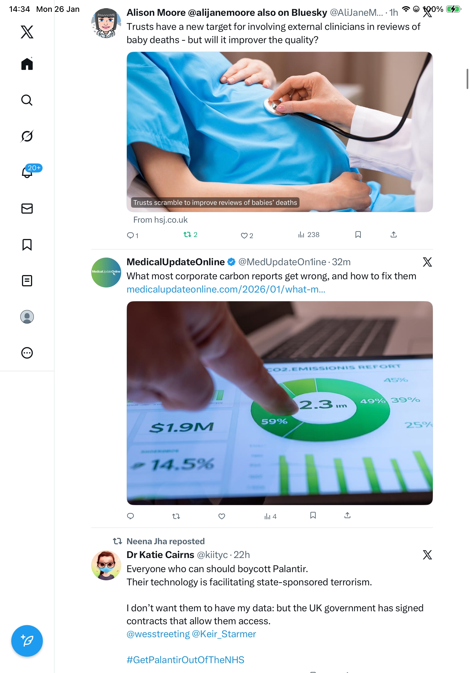Viewport: 470px width, 673px height.
Task: Open Grok from the sidebar
Action: point(27,136)
